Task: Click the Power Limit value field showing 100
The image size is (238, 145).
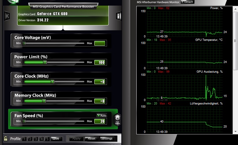Action: (x=100, y=62)
